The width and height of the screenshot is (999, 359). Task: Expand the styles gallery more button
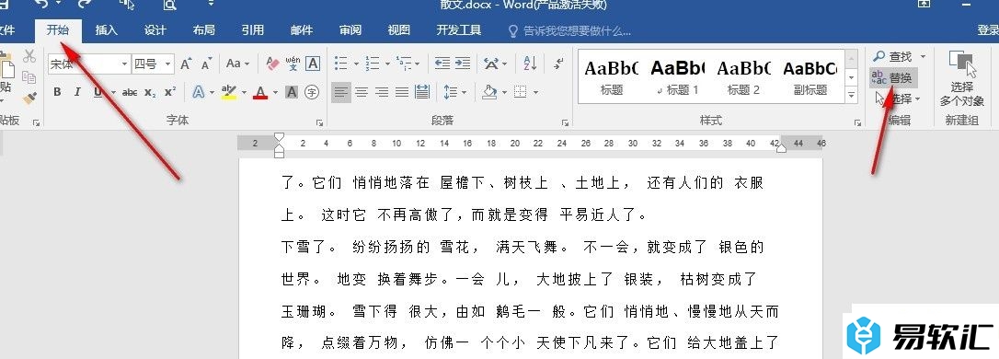click(x=851, y=95)
